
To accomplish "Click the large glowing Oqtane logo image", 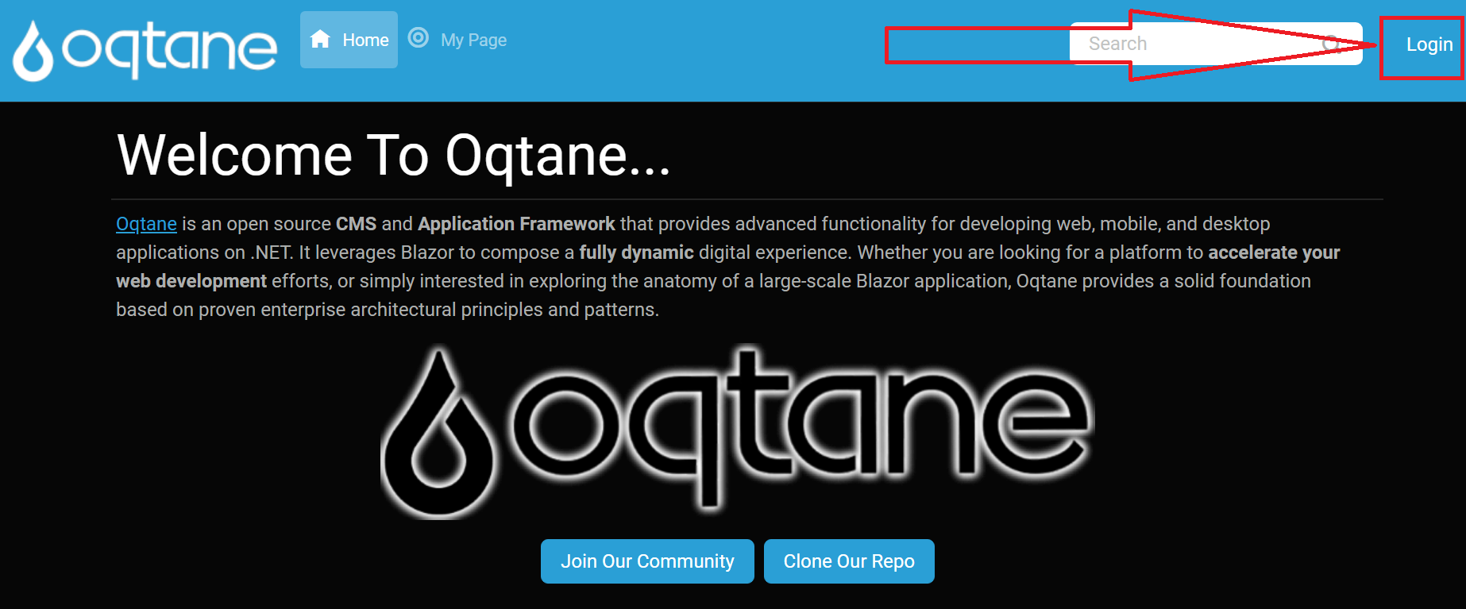I will coord(738,431).
